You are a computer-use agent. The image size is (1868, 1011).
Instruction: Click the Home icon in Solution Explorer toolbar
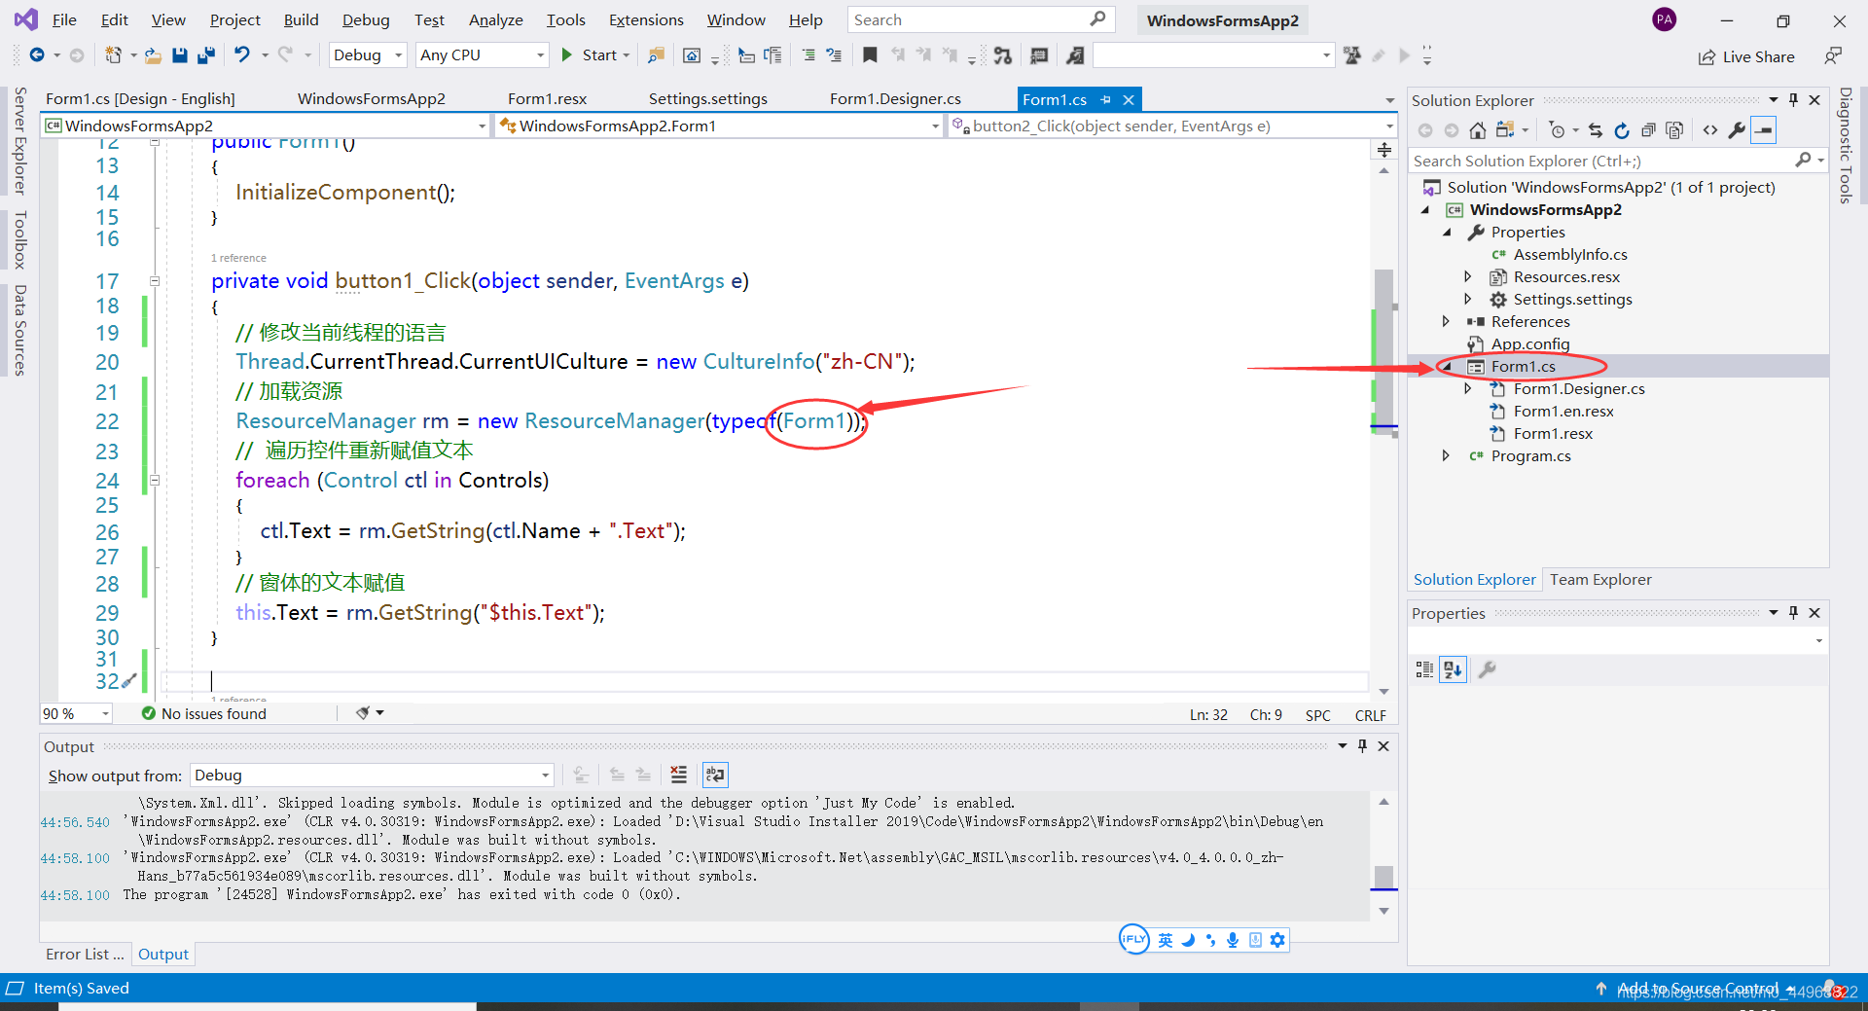tap(1478, 129)
